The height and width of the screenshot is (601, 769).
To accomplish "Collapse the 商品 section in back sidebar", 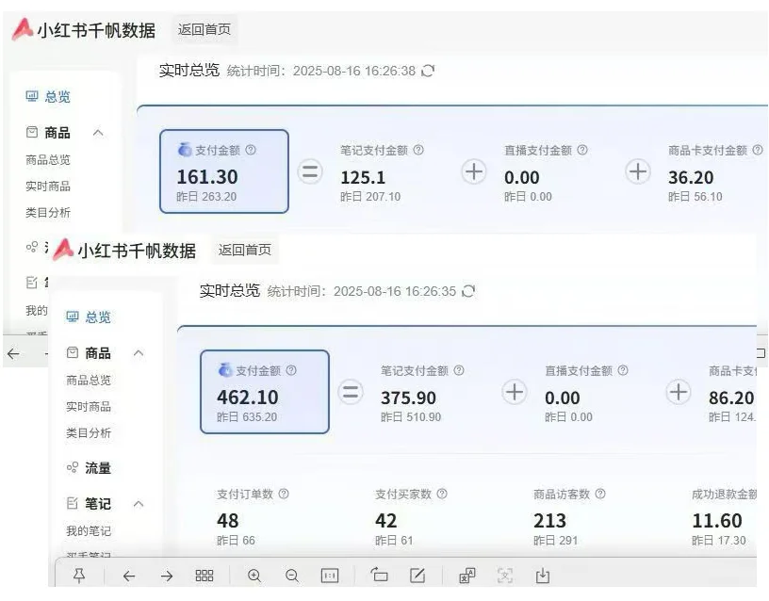I will point(98,133).
